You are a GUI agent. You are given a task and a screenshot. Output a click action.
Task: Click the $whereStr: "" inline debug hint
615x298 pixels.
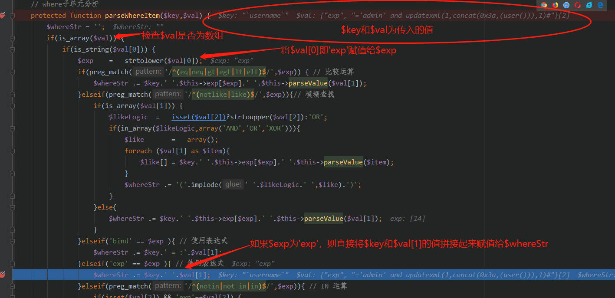coord(138,27)
